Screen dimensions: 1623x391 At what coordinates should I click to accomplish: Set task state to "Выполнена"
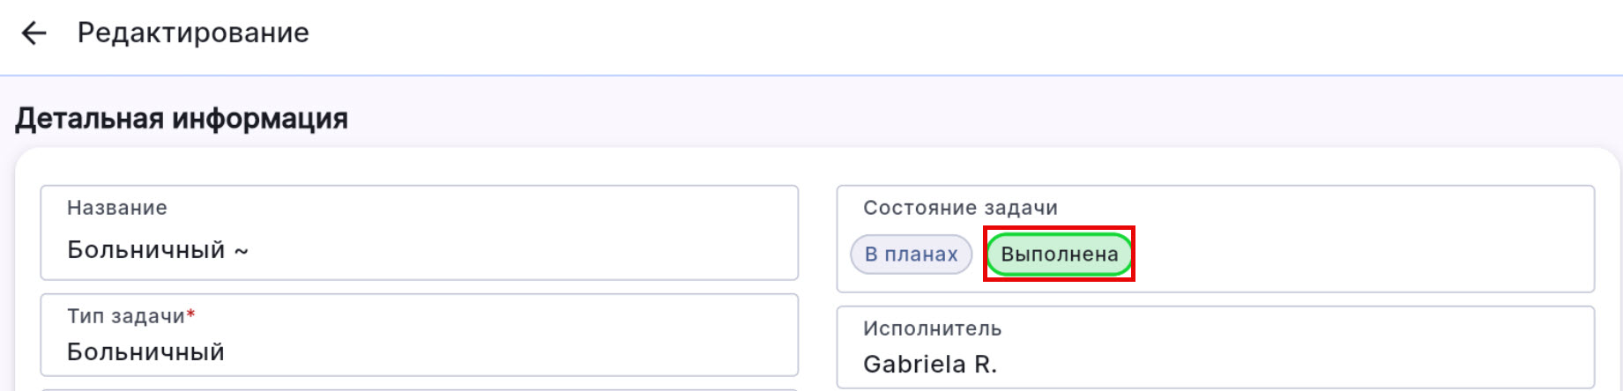tap(1059, 255)
